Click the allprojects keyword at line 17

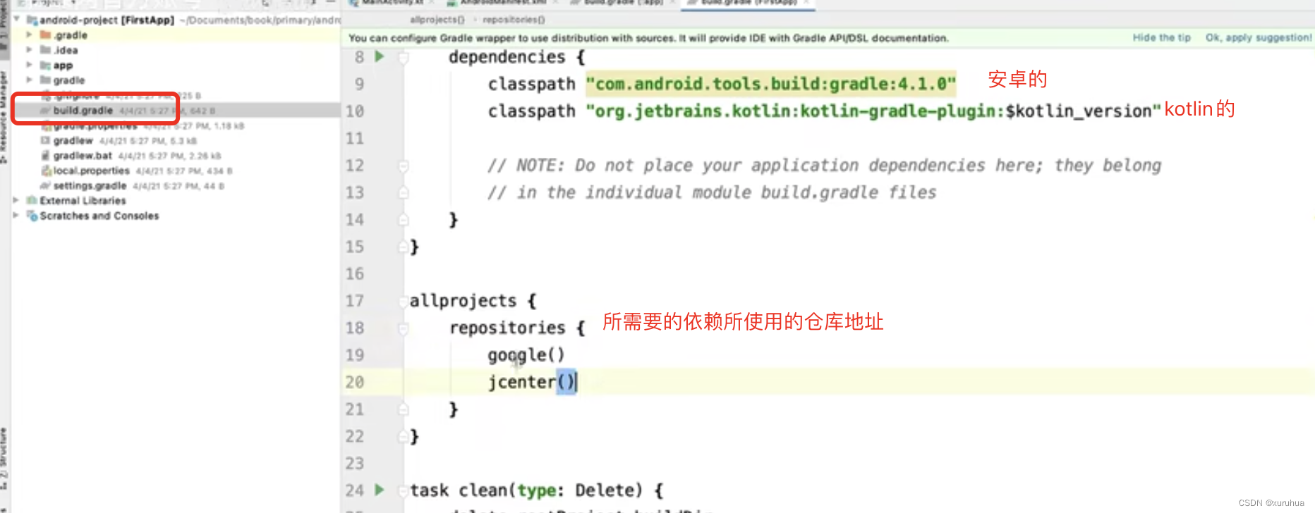click(x=463, y=301)
